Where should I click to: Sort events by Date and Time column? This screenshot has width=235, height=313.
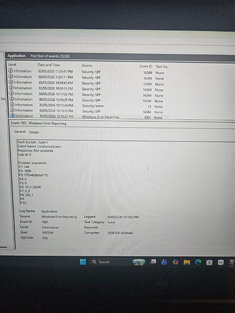click(x=49, y=65)
